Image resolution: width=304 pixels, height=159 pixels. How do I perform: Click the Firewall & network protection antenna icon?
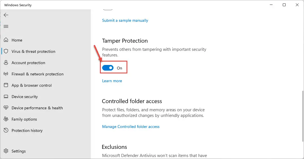point(6,74)
